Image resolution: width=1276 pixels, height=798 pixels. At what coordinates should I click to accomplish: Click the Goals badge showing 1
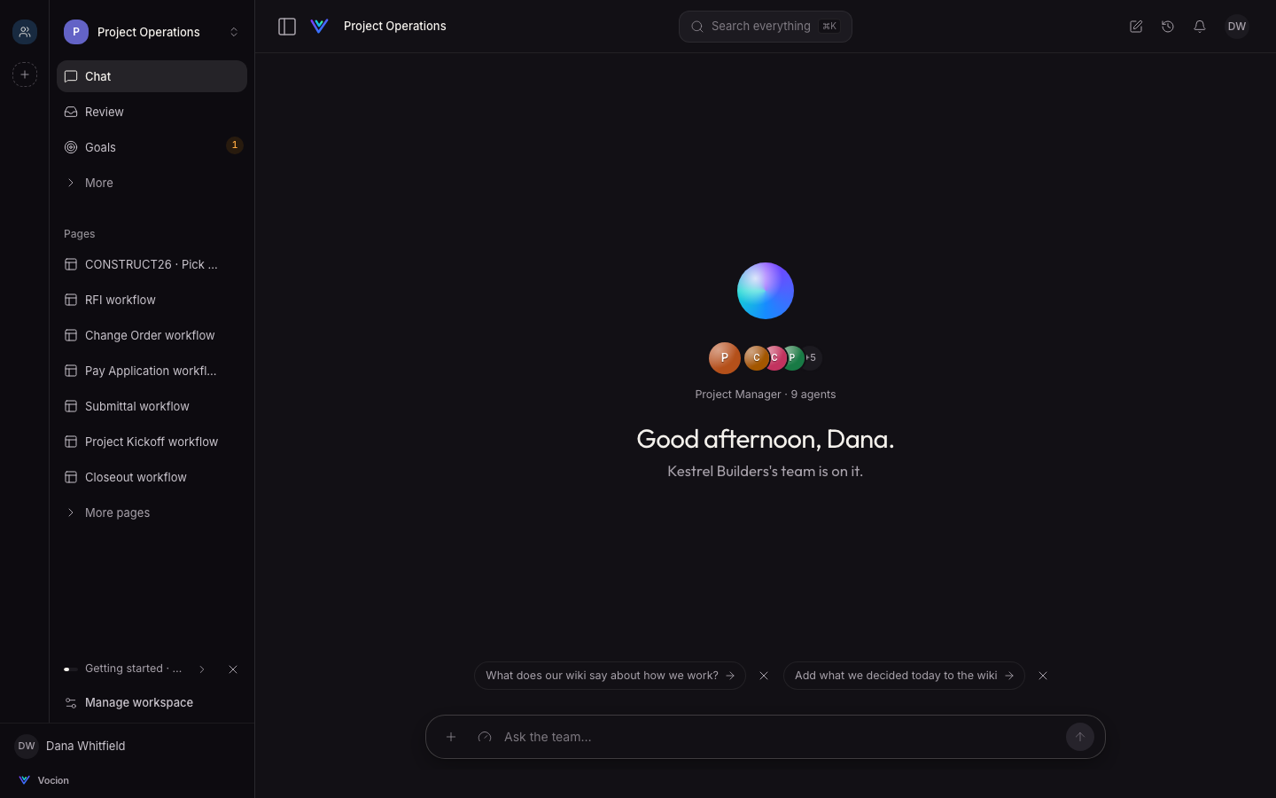235,145
